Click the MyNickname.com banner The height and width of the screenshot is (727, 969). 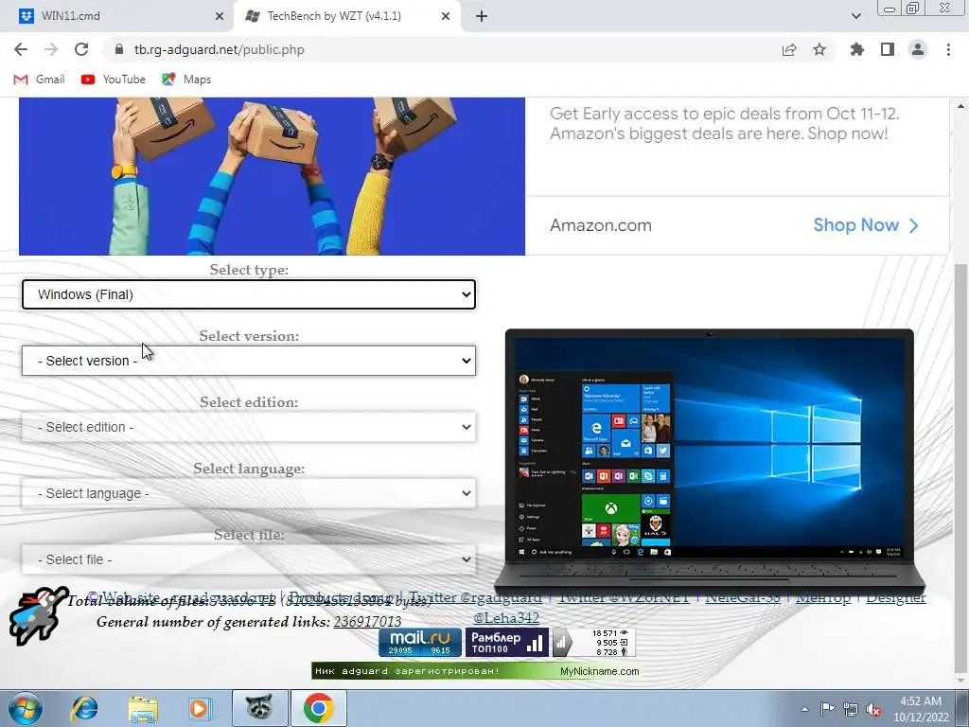click(475, 671)
